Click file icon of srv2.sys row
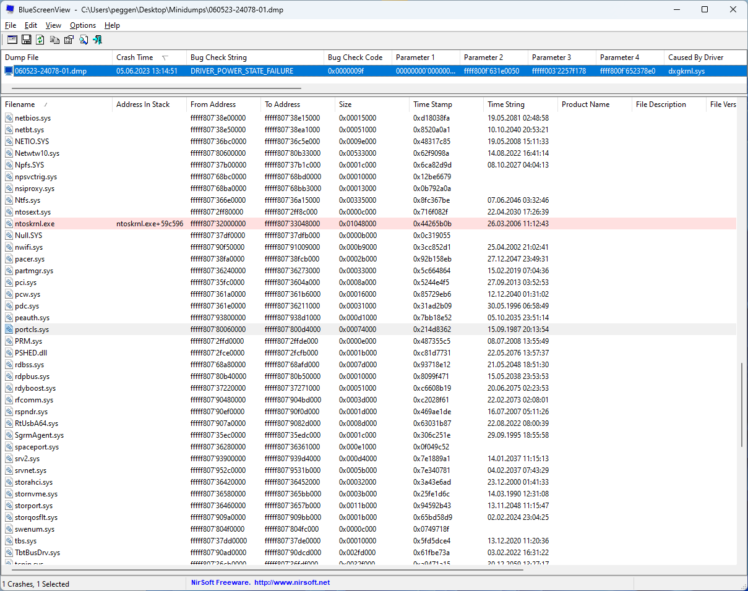 (9, 459)
